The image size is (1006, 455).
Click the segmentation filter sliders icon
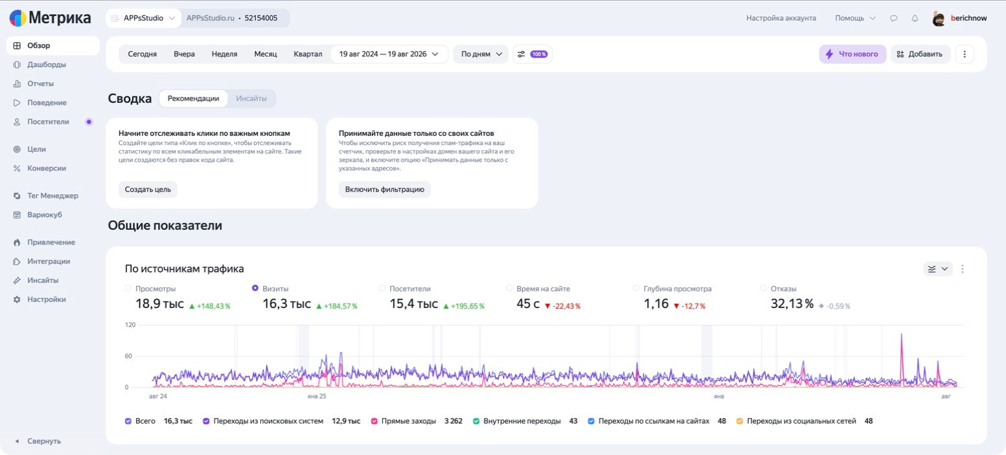[521, 54]
